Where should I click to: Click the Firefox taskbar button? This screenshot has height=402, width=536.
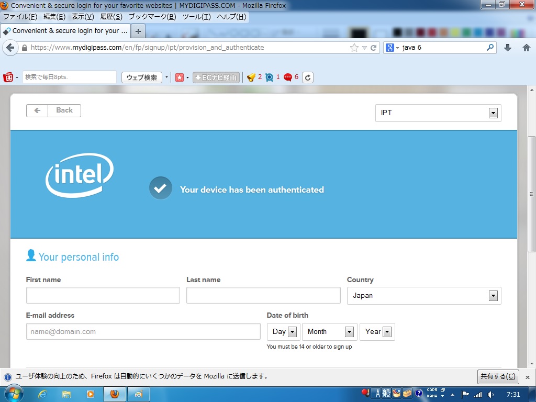click(x=115, y=394)
